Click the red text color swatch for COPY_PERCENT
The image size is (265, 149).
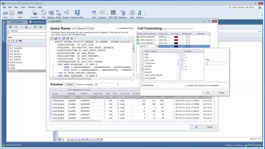[x=176, y=40]
